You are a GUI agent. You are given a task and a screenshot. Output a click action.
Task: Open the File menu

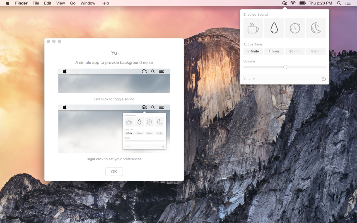[x=36, y=3]
